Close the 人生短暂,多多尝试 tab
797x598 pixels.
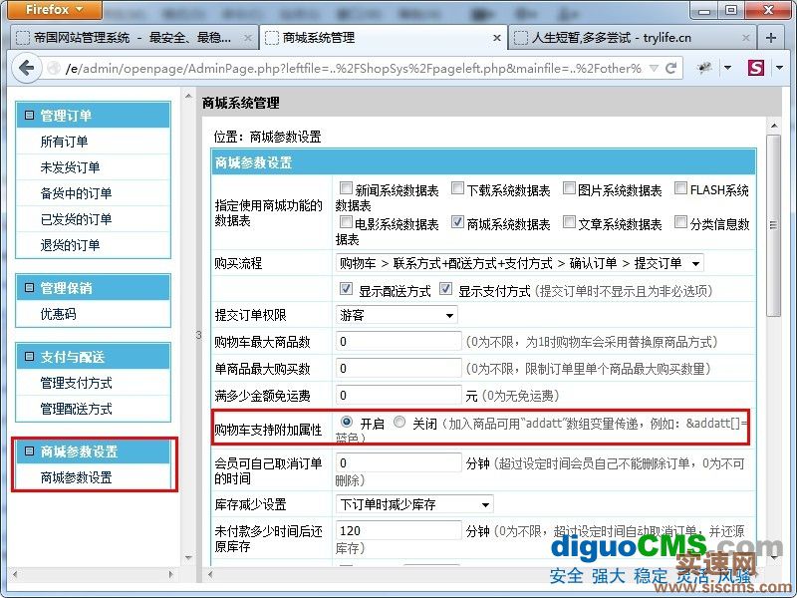click(745, 38)
